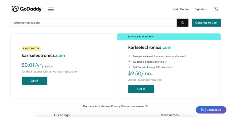The height and width of the screenshot is (117, 231).
Task: Click info icon next to Website & Social Marketing
Action: pyautogui.click(x=166, y=62)
